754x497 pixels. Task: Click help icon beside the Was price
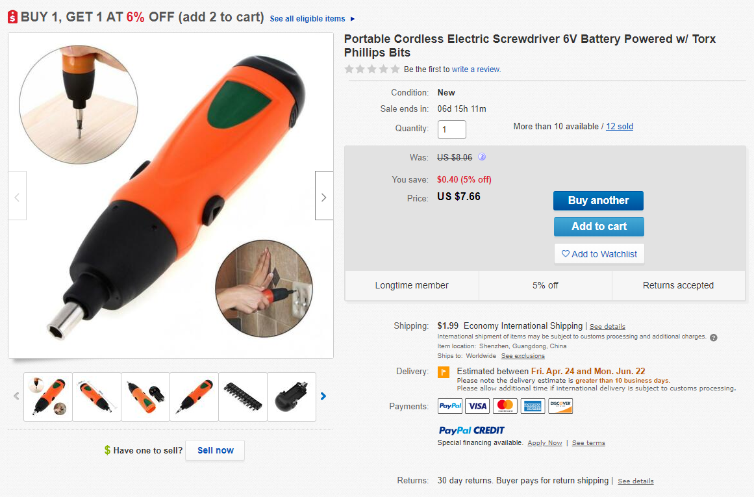(x=482, y=157)
